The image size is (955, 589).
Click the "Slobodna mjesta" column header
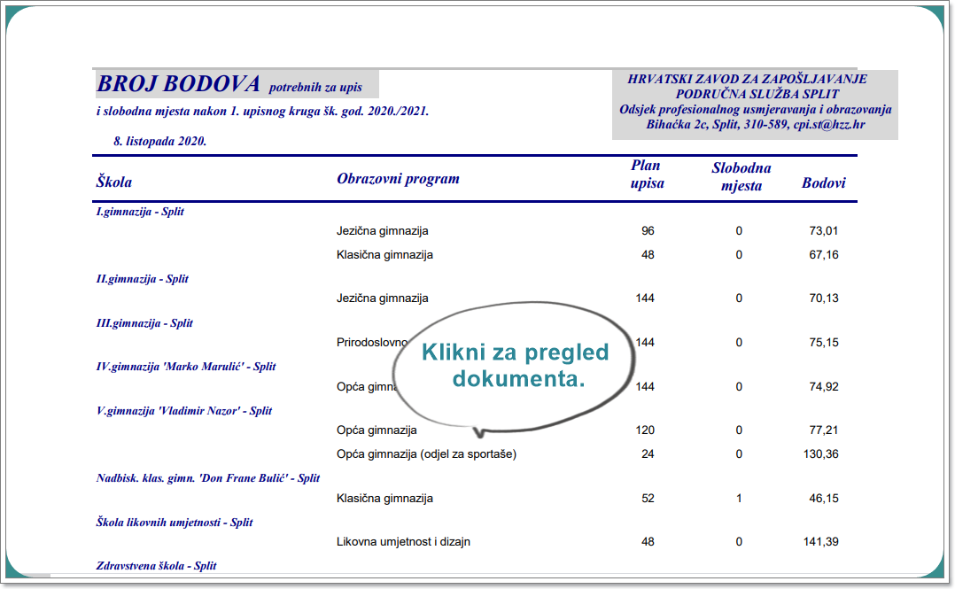click(741, 176)
